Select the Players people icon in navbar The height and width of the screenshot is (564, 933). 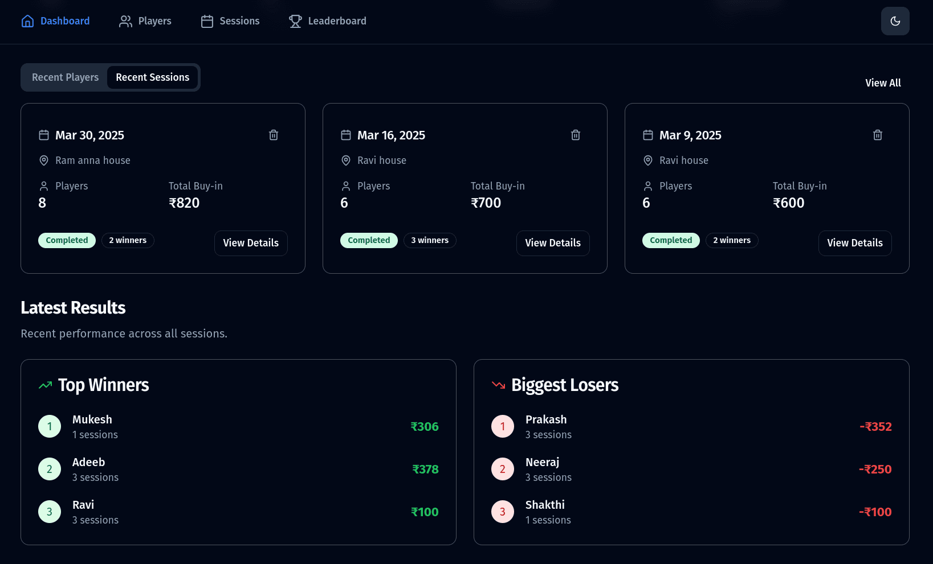(125, 20)
